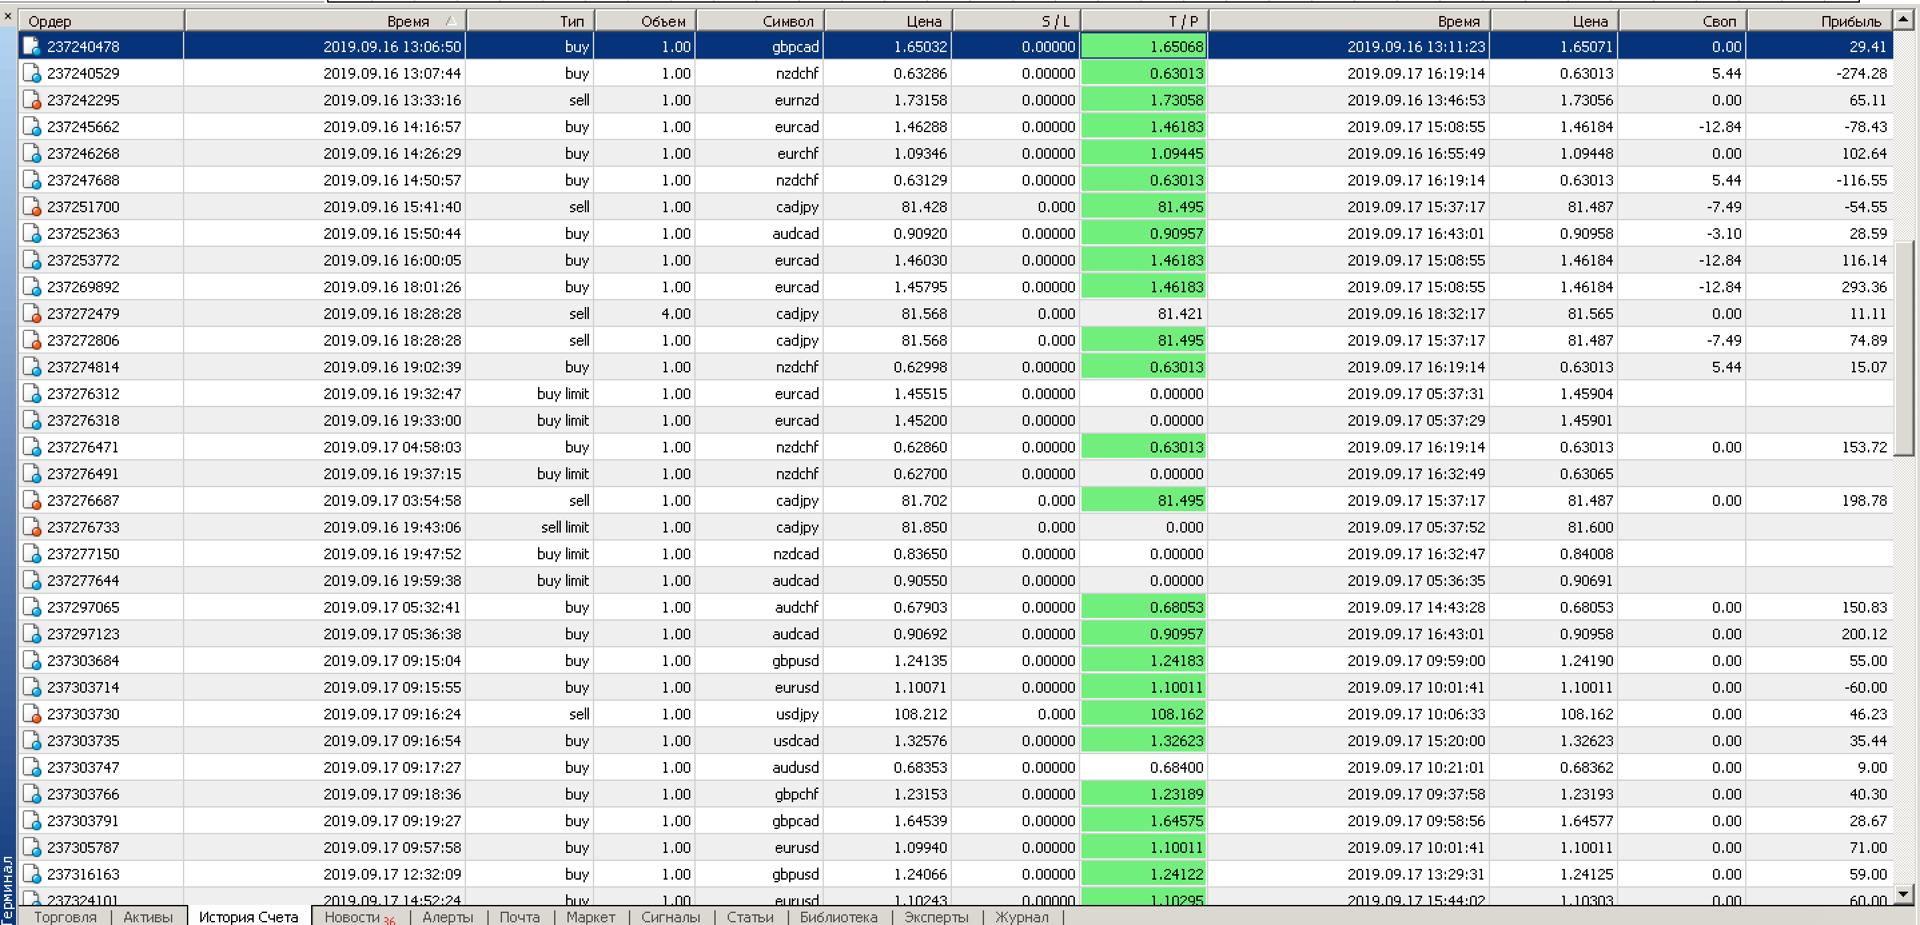Close the terminal panel with the X
The height and width of the screenshot is (925, 1920).
click(7, 15)
